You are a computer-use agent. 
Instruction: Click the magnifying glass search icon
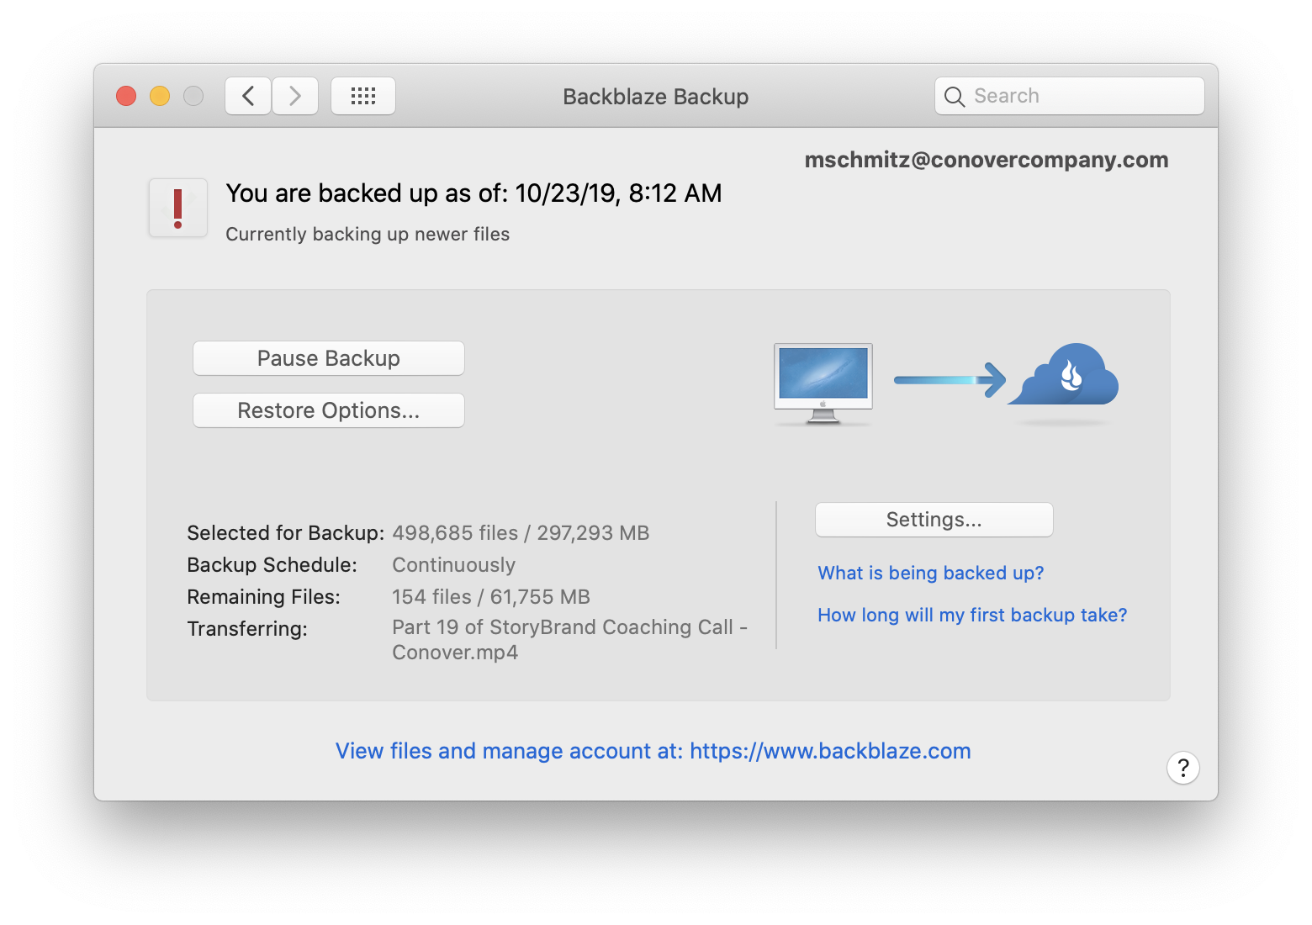955,97
